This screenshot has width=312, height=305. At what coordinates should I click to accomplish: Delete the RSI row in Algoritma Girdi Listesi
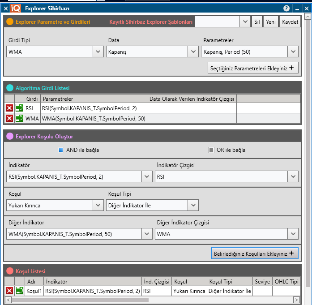(9, 108)
